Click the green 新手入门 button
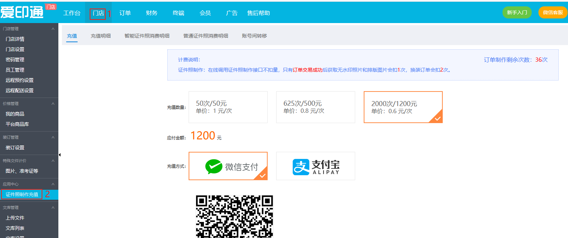Viewport: 568px width, 238px height. (x=517, y=12)
